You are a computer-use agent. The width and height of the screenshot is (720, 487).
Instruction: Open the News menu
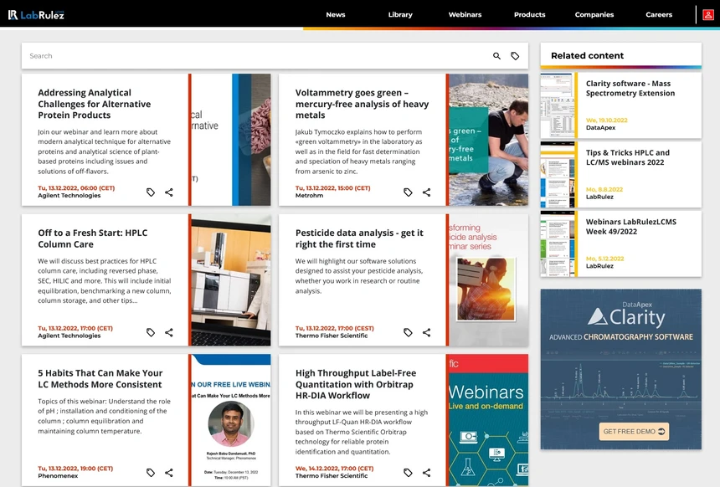336,15
